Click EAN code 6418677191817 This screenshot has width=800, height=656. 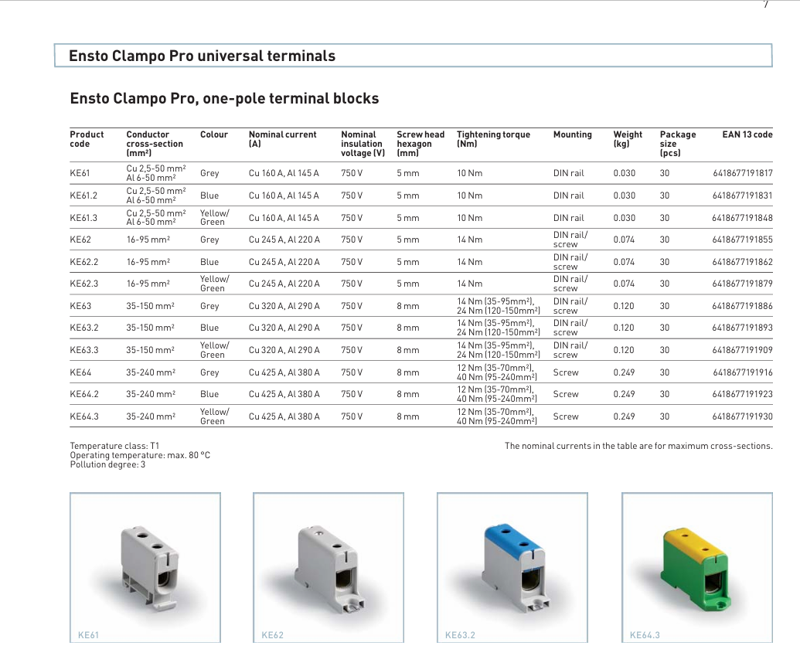click(x=742, y=174)
